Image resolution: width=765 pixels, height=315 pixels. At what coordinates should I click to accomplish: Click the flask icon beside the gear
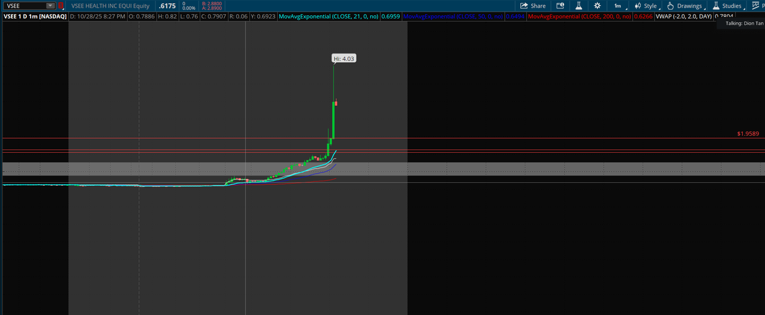(579, 6)
